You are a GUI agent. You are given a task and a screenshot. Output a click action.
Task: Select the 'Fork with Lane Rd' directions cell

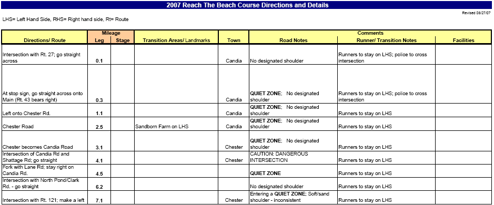click(45, 170)
